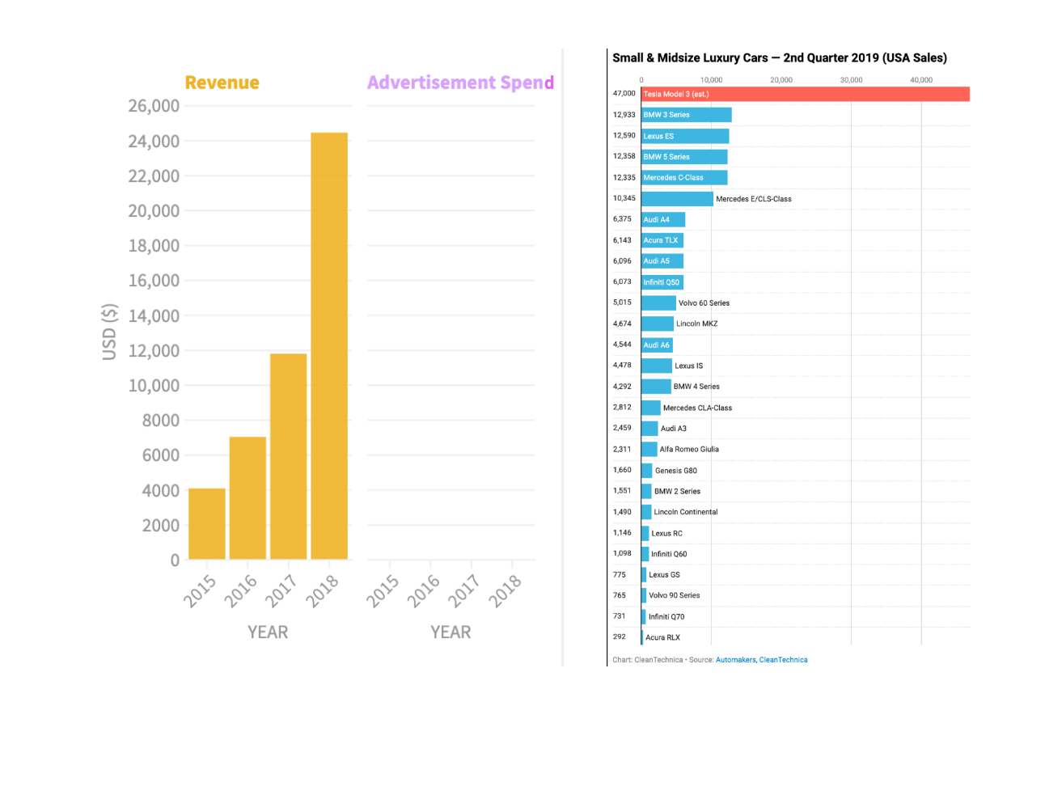Click the Mercedes CLA-Class label
1045x791 pixels.
(x=697, y=408)
